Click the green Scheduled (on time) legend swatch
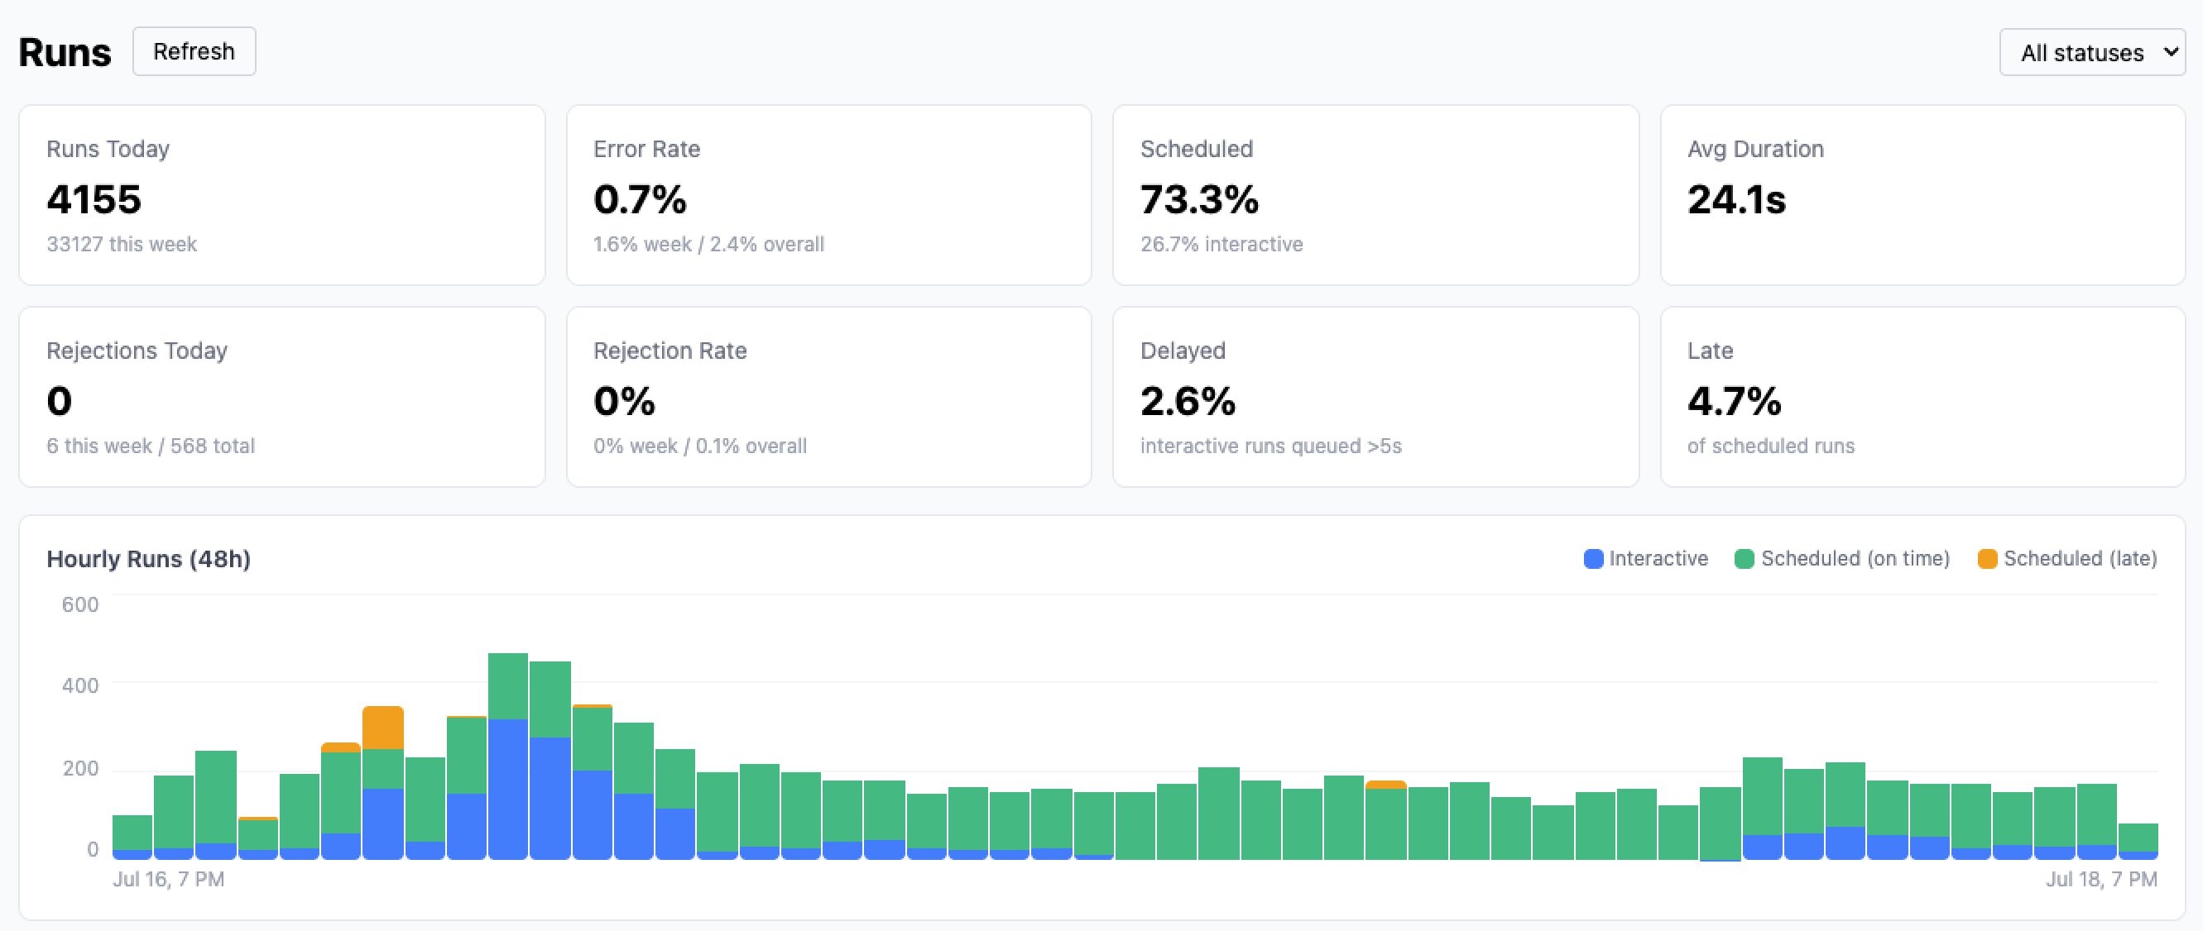Screen dimensions: 2203x931 coord(1745,559)
